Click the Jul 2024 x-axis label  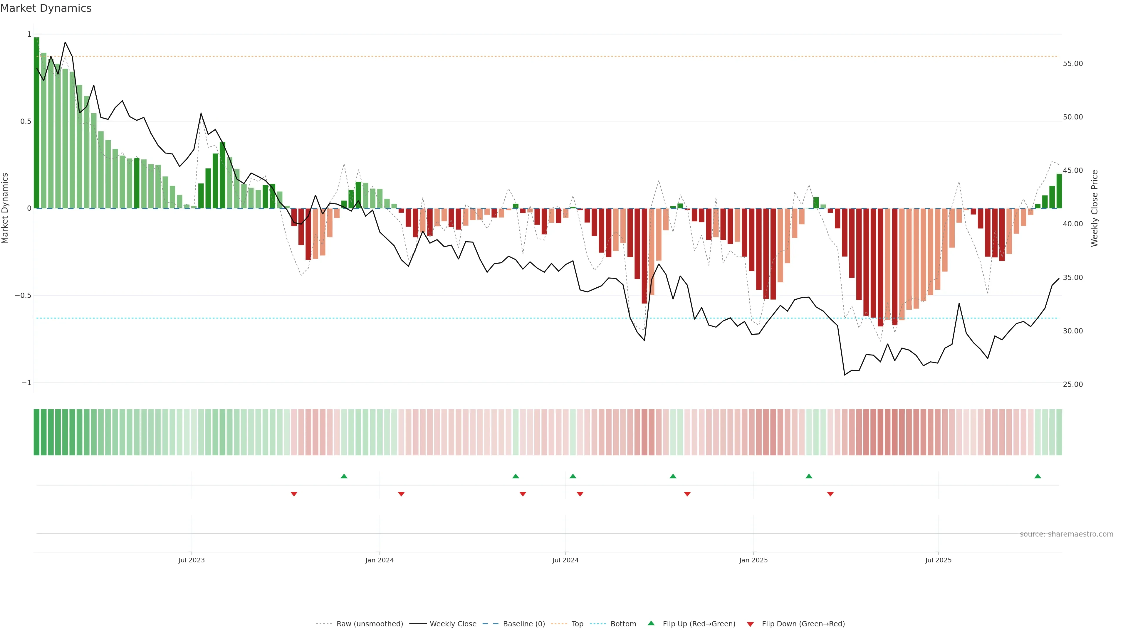pos(565,560)
